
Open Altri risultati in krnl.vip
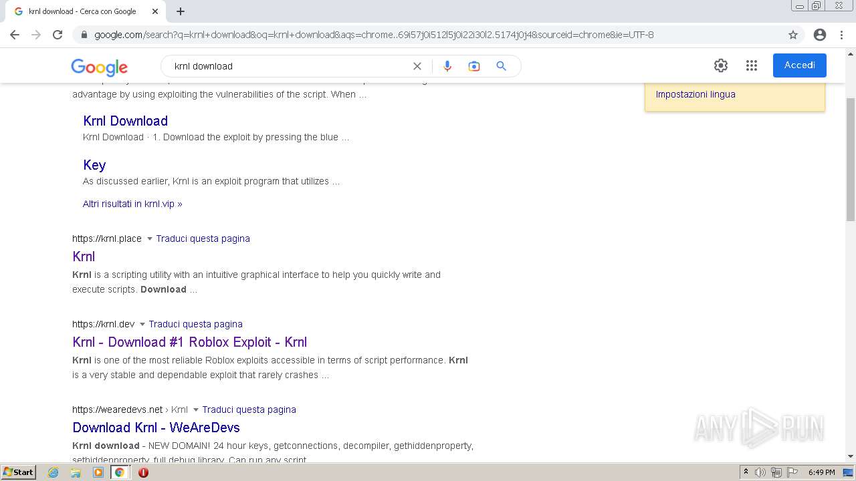pyautogui.click(x=132, y=204)
